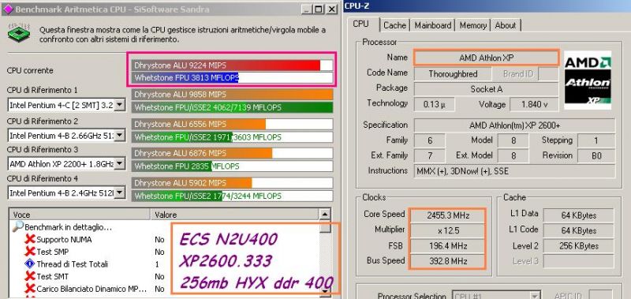Image resolution: width=631 pixels, height=299 pixels.
Task: Click the Whetstone FPU 2835 MFLOPS bar
Action: [x=232, y=166]
